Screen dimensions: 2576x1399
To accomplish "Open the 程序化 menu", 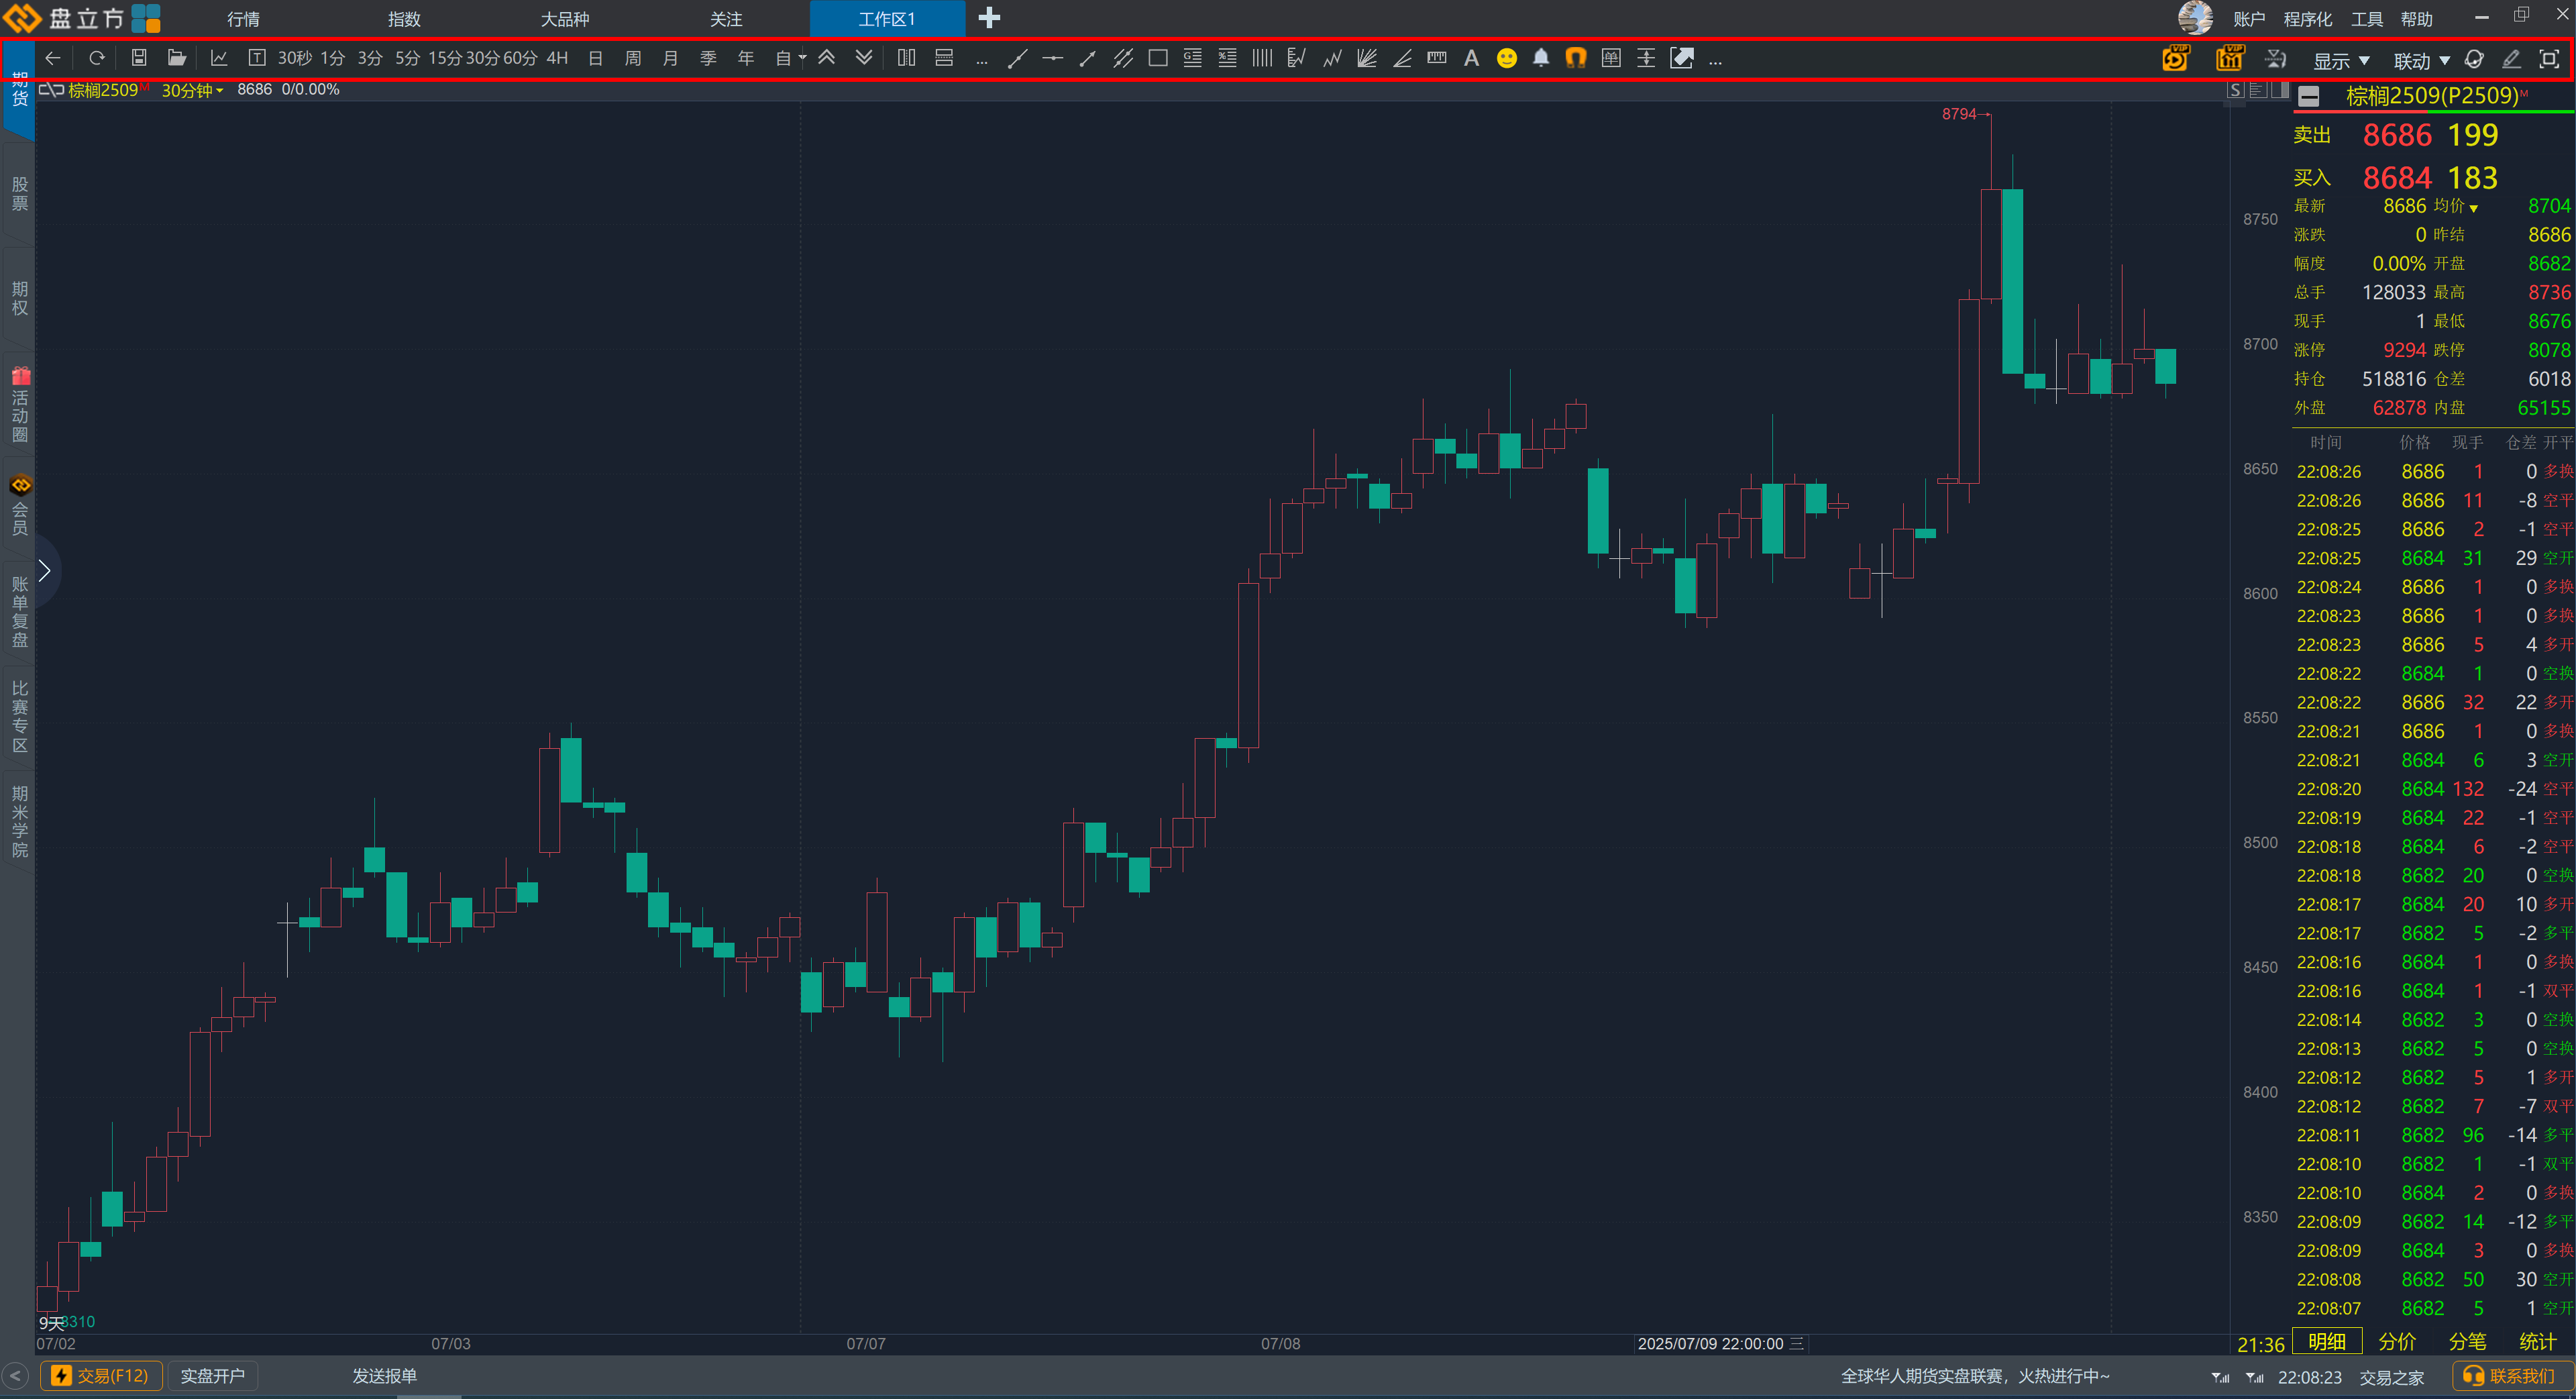I will coord(2307,19).
